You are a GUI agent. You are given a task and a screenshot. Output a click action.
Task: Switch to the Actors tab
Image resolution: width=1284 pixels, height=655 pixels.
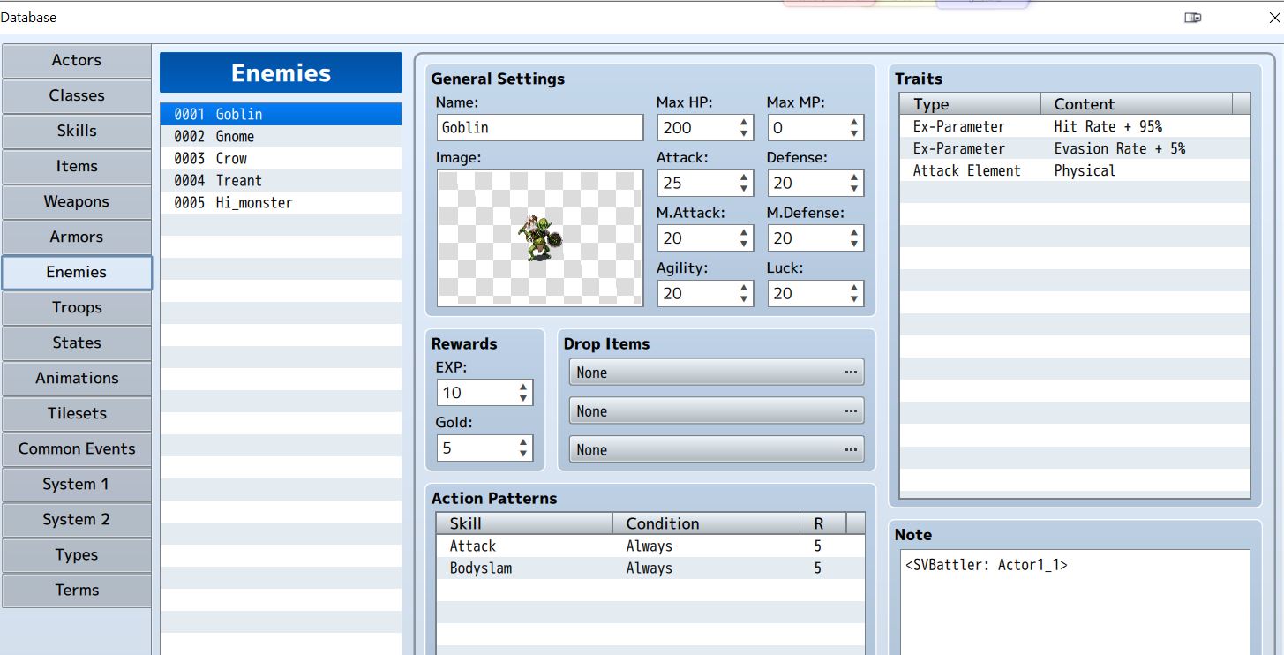click(77, 60)
